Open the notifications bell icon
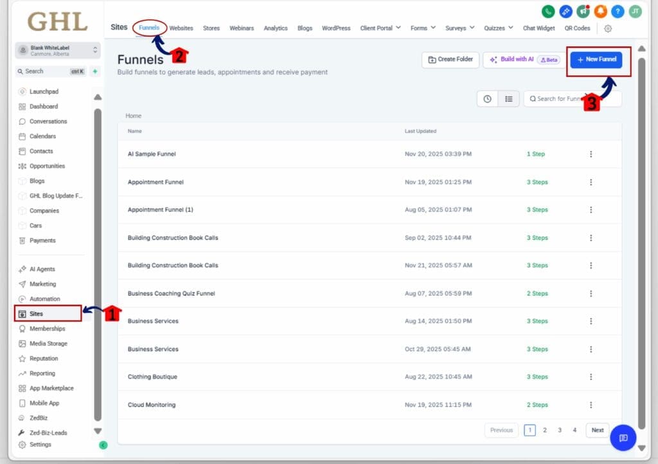The image size is (658, 464). point(600,12)
